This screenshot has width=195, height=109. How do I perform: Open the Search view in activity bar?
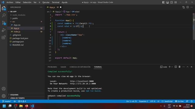click(4, 15)
